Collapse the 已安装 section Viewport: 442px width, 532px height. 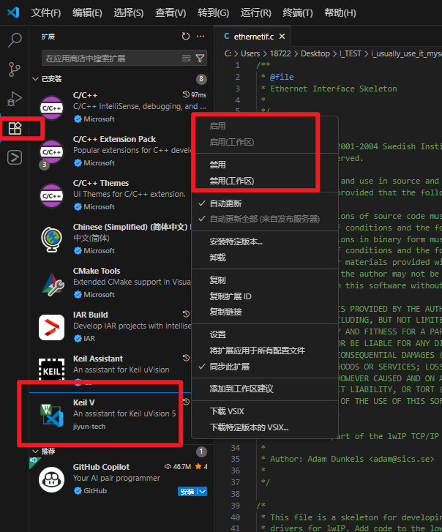(35, 79)
